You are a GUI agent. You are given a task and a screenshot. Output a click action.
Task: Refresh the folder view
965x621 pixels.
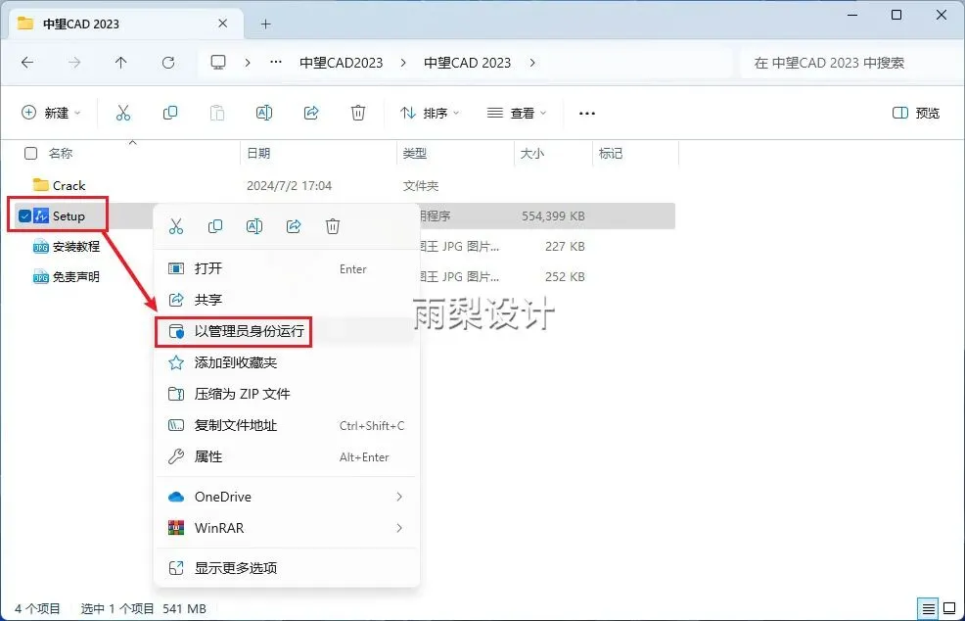168,63
